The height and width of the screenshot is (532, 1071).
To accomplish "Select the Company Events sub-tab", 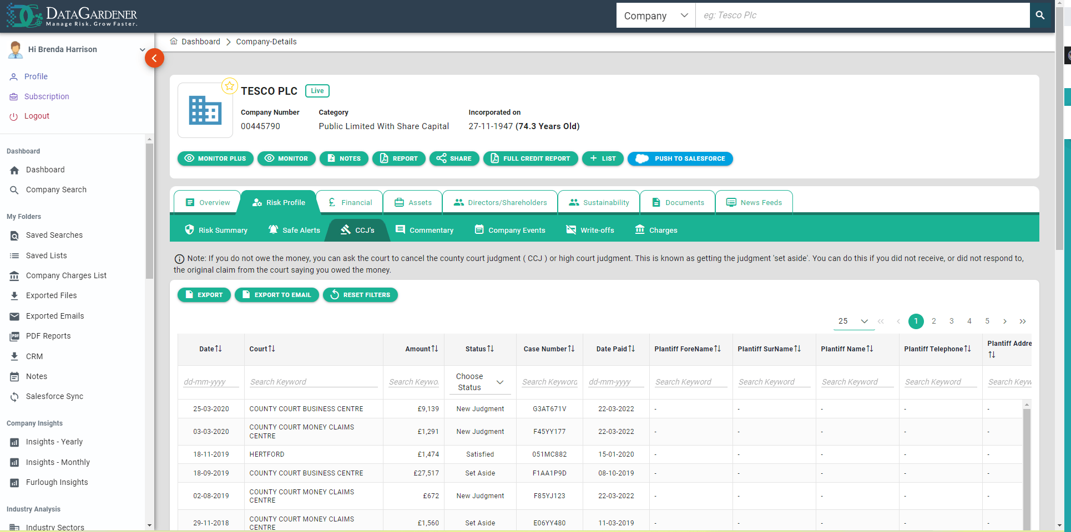I will pos(510,230).
